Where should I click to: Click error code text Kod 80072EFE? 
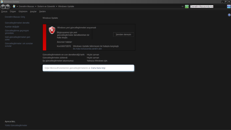coord(64,46)
